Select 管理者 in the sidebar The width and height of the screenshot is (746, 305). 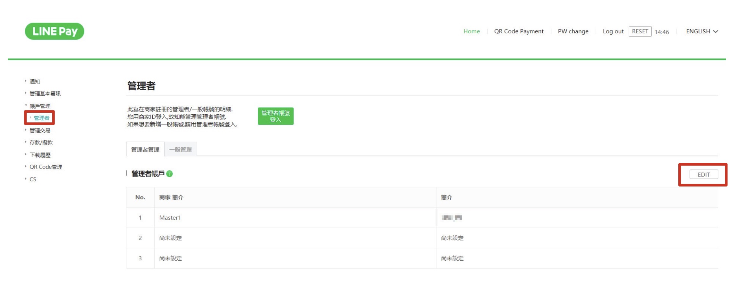(x=42, y=118)
